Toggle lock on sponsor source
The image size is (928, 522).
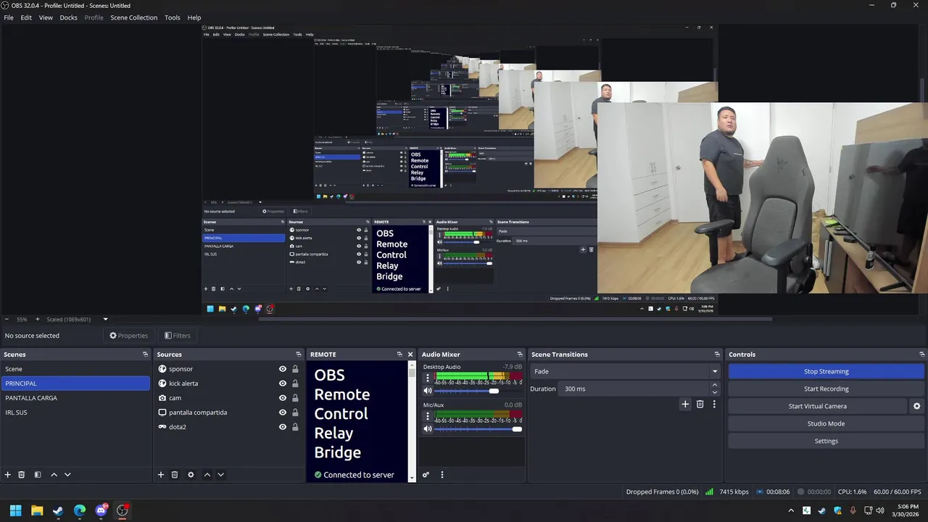click(295, 369)
